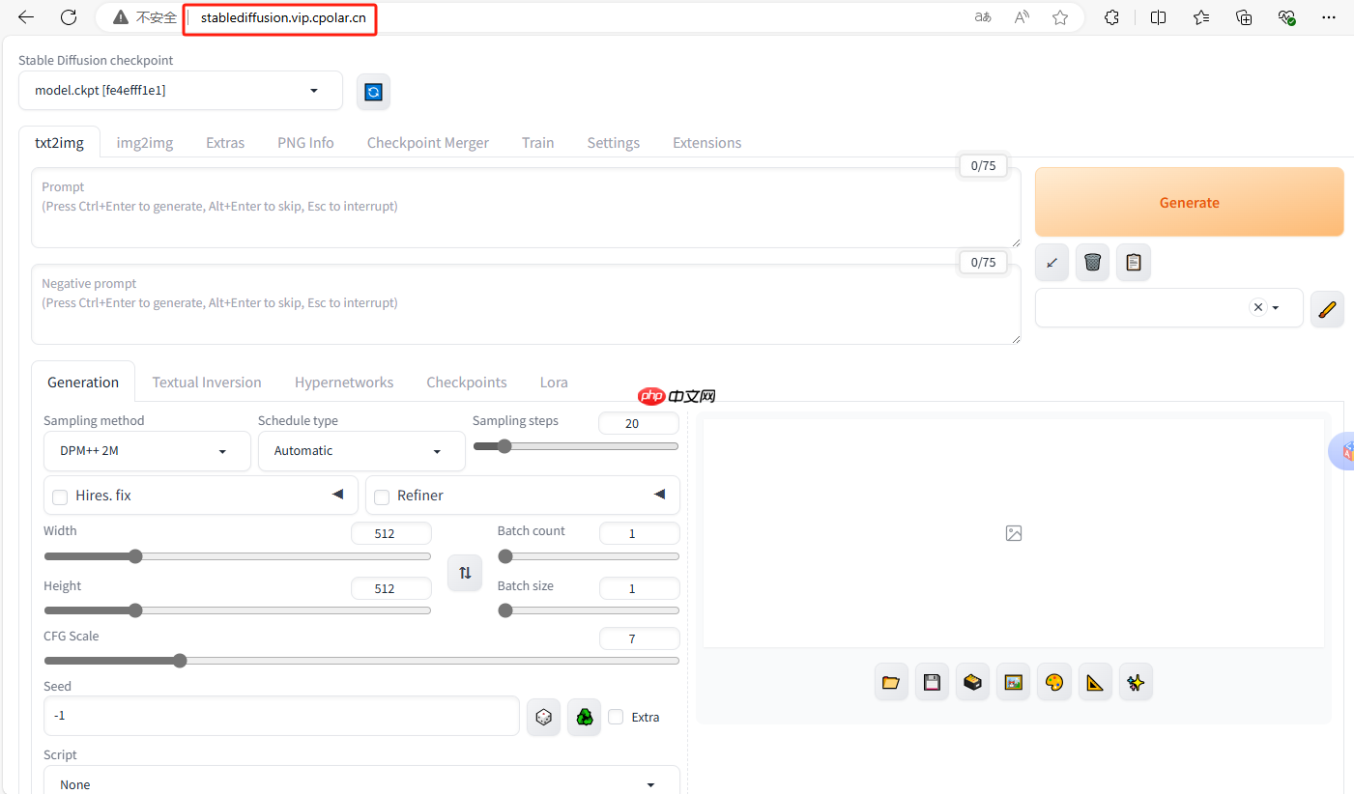Click the dice icon to randomize seed
The height and width of the screenshot is (794, 1354).
[x=544, y=718]
